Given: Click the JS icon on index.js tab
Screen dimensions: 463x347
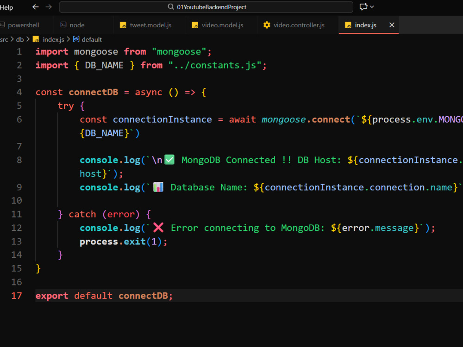Looking at the screenshot, I should [348, 25].
